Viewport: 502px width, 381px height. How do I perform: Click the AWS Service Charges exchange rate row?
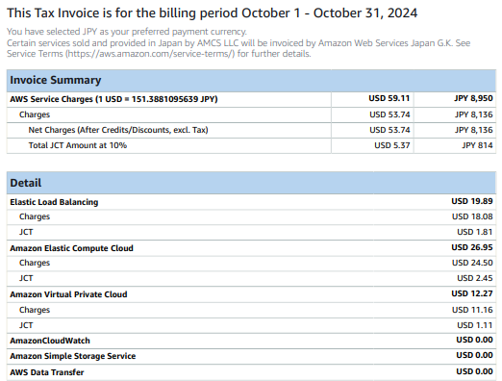click(251, 99)
